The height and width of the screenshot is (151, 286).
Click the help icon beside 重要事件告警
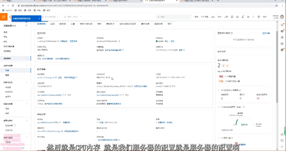coord(232,33)
